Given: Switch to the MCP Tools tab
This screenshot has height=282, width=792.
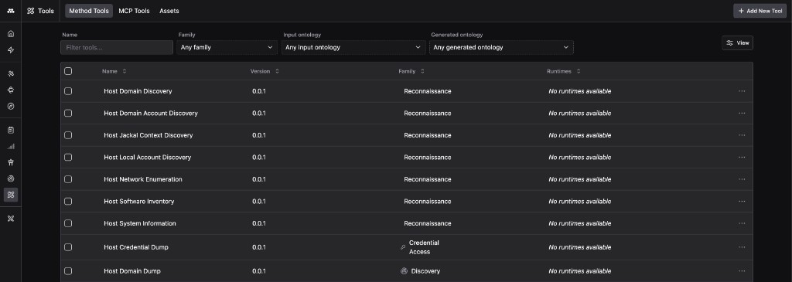Looking at the screenshot, I should [134, 11].
